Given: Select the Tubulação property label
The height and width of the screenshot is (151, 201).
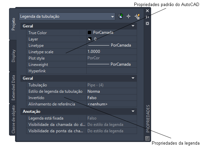Looking at the screenshot, I should tap(38, 85).
